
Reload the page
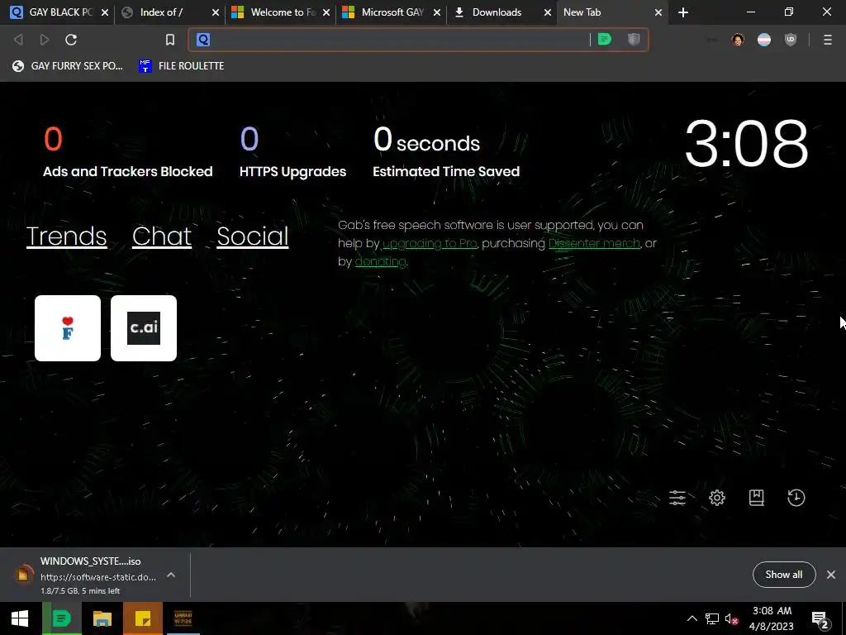71,40
